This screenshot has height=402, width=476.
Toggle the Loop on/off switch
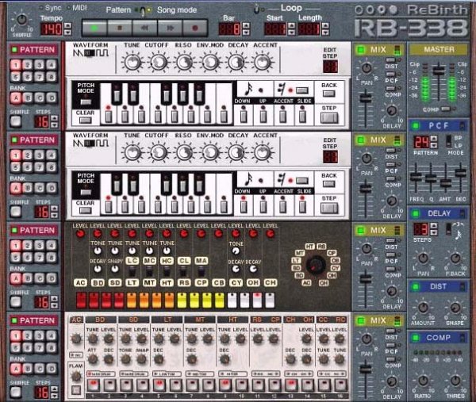(257, 10)
